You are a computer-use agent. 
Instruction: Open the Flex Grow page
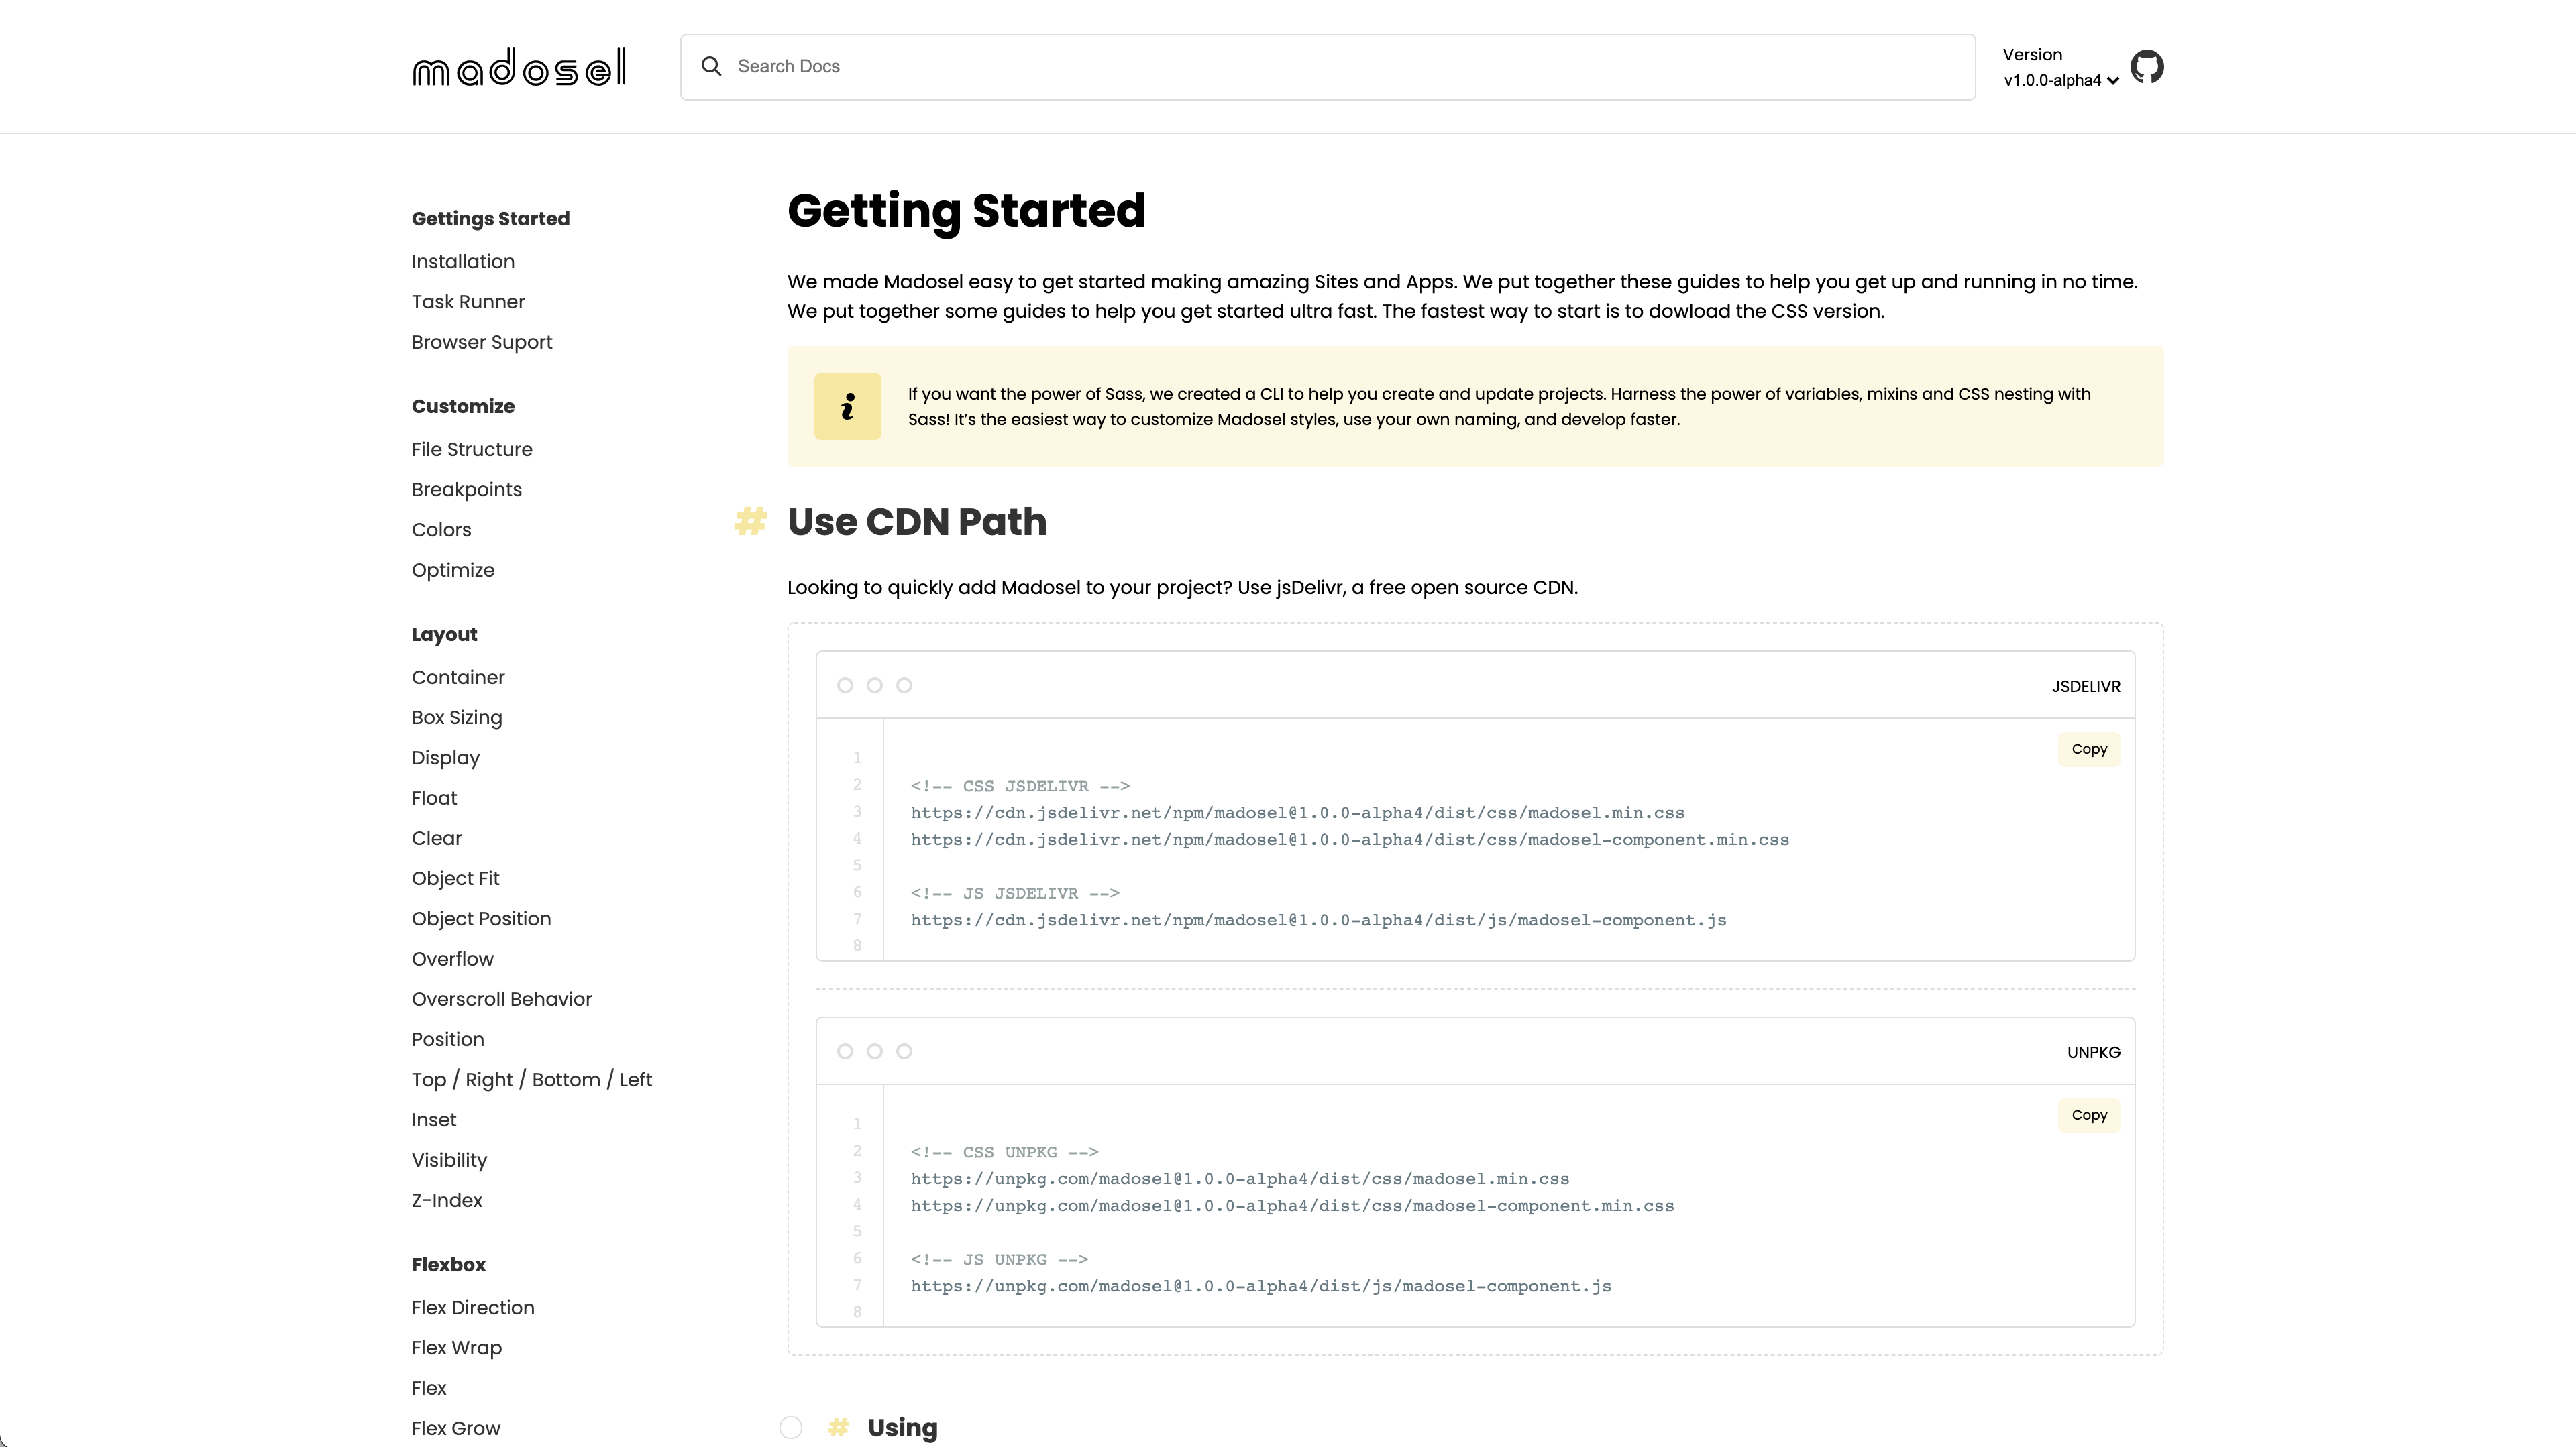[x=456, y=1428]
